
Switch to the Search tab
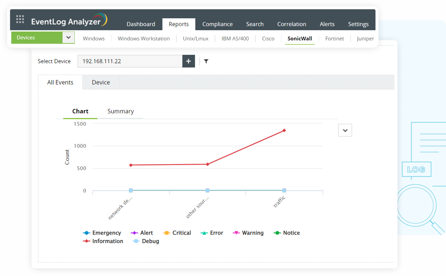tap(255, 24)
